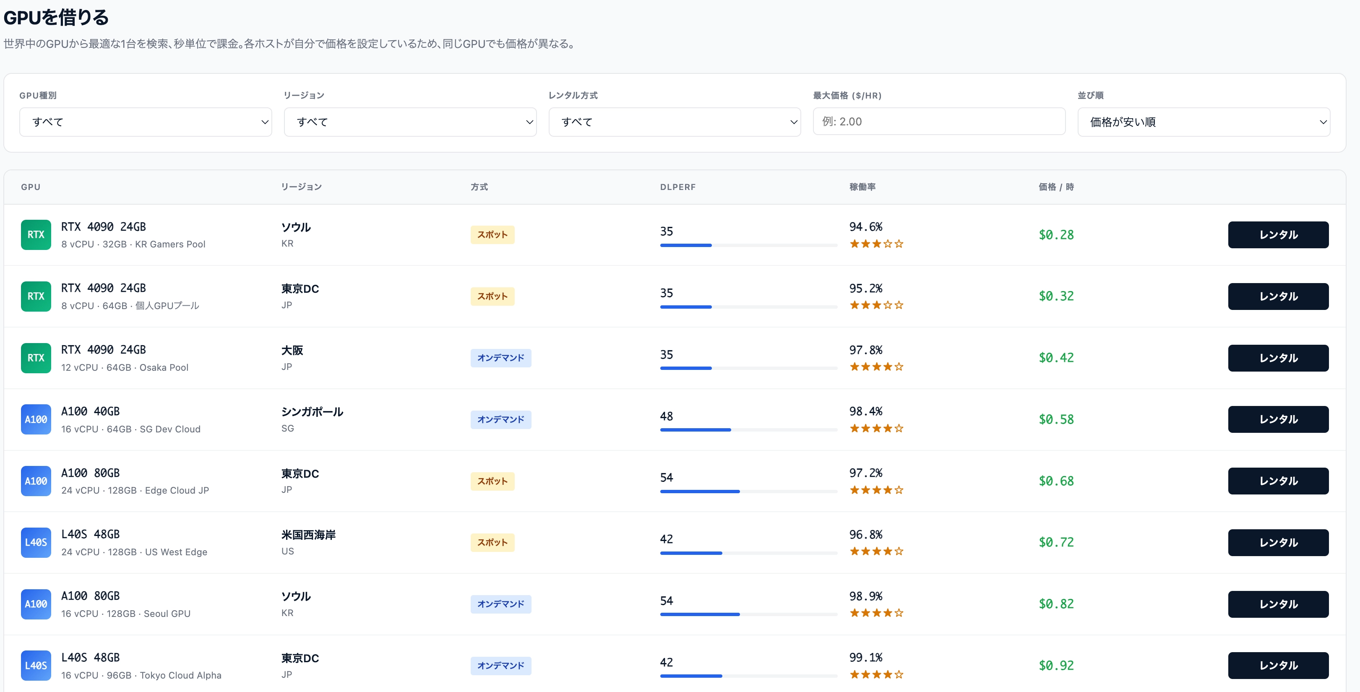Click the オンデマンド tag in the $0.42 row
Screen dimensions: 1360x692
[501, 358]
